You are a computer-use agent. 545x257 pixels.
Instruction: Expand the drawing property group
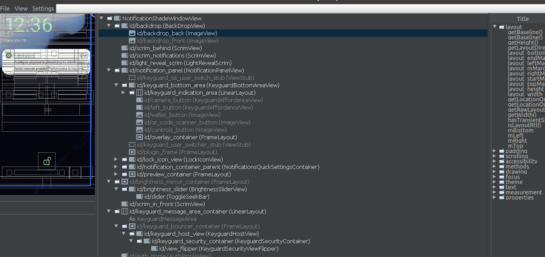click(x=494, y=171)
